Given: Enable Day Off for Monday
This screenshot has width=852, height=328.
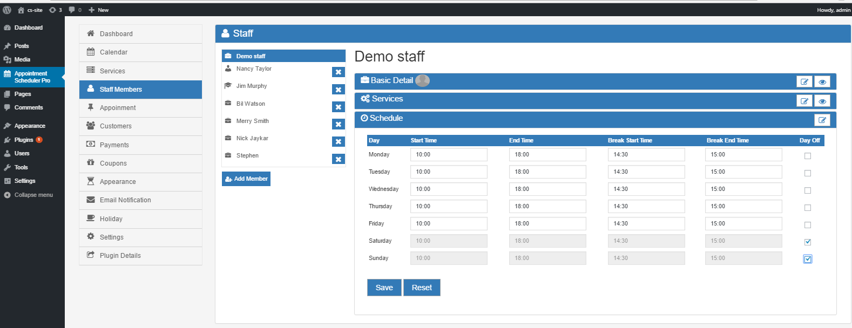Looking at the screenshot, I should pyautogui.click(x=807, y=156).
